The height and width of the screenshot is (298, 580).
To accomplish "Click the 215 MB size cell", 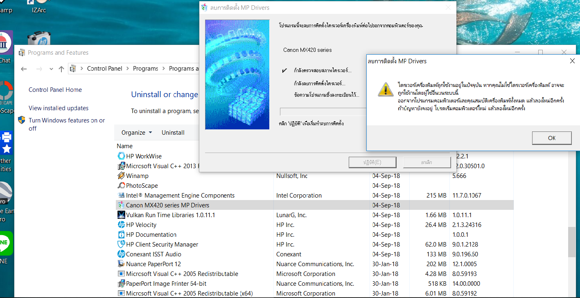I will tap(436, 195).
